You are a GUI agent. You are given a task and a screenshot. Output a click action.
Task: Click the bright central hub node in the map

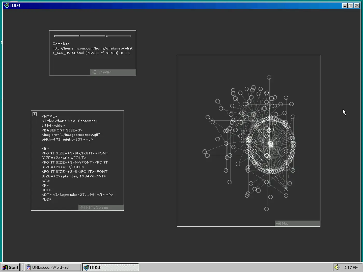271,144
